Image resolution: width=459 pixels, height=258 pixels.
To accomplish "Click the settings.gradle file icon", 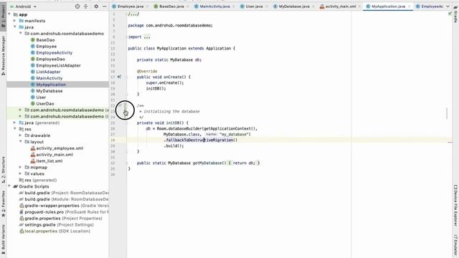I will coord(22,224).
